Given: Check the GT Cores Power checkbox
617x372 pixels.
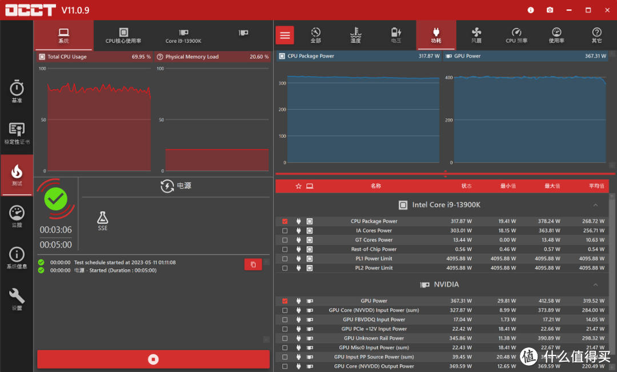Looking at the screenshot, I should (285, 240).
